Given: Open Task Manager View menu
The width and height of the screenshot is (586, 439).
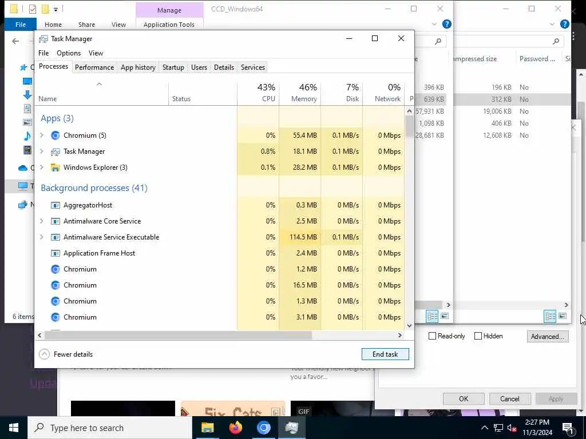Looking at the screenshot, I should click(x=96, y=53).
